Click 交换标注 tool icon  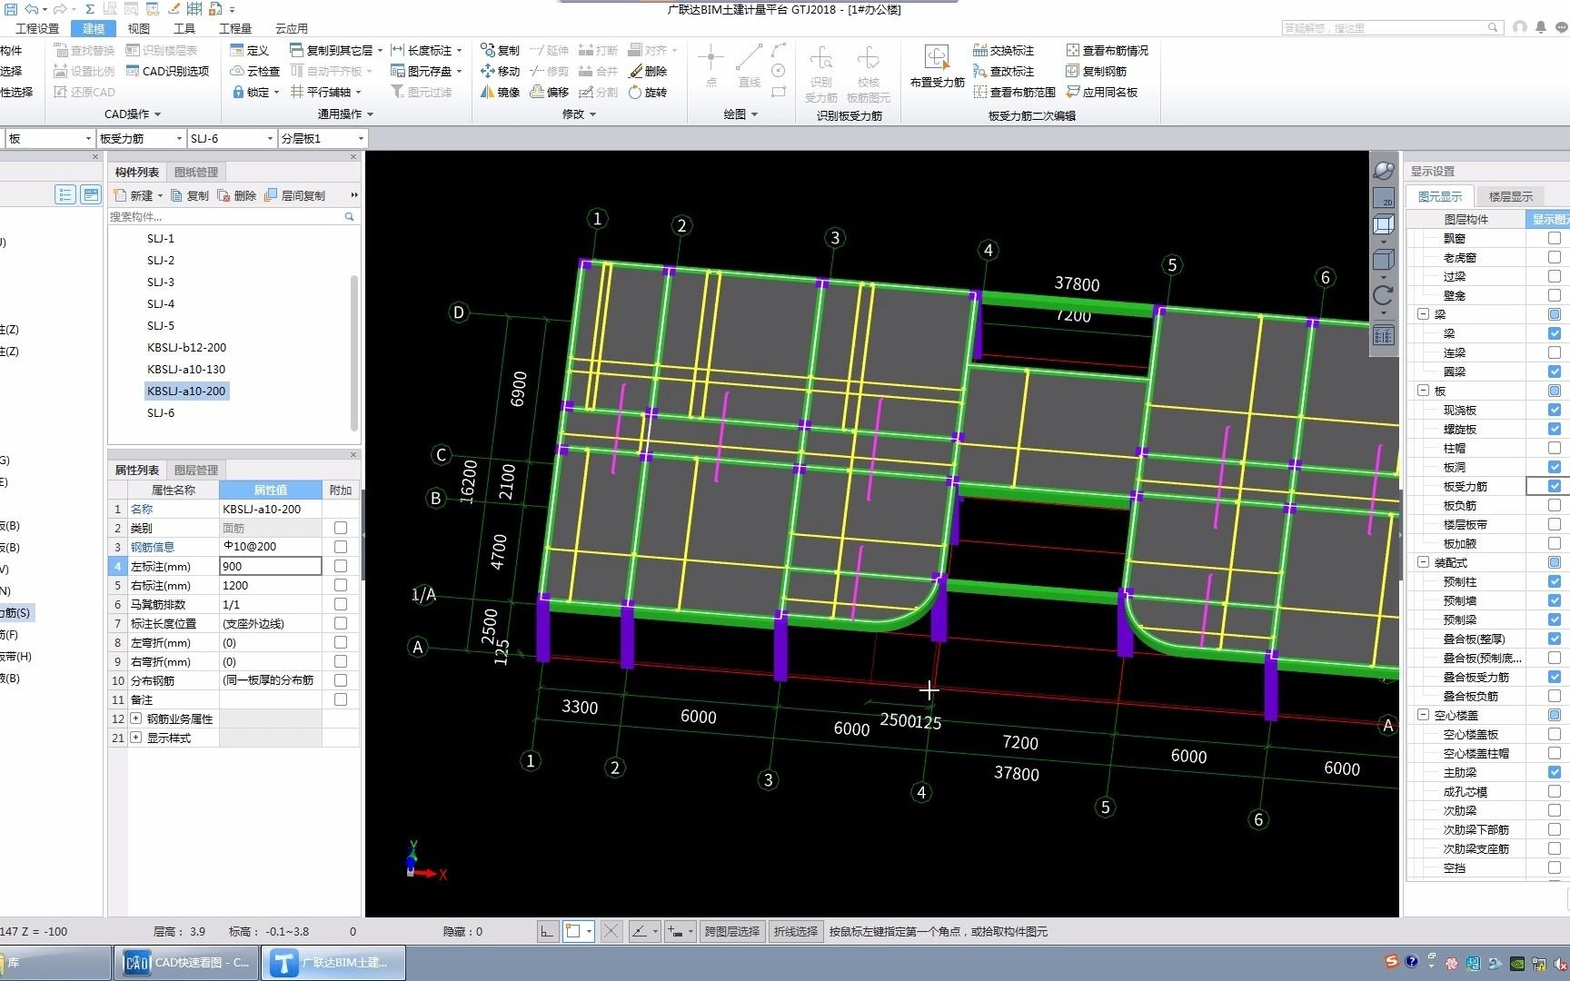[x=980, y=50]
